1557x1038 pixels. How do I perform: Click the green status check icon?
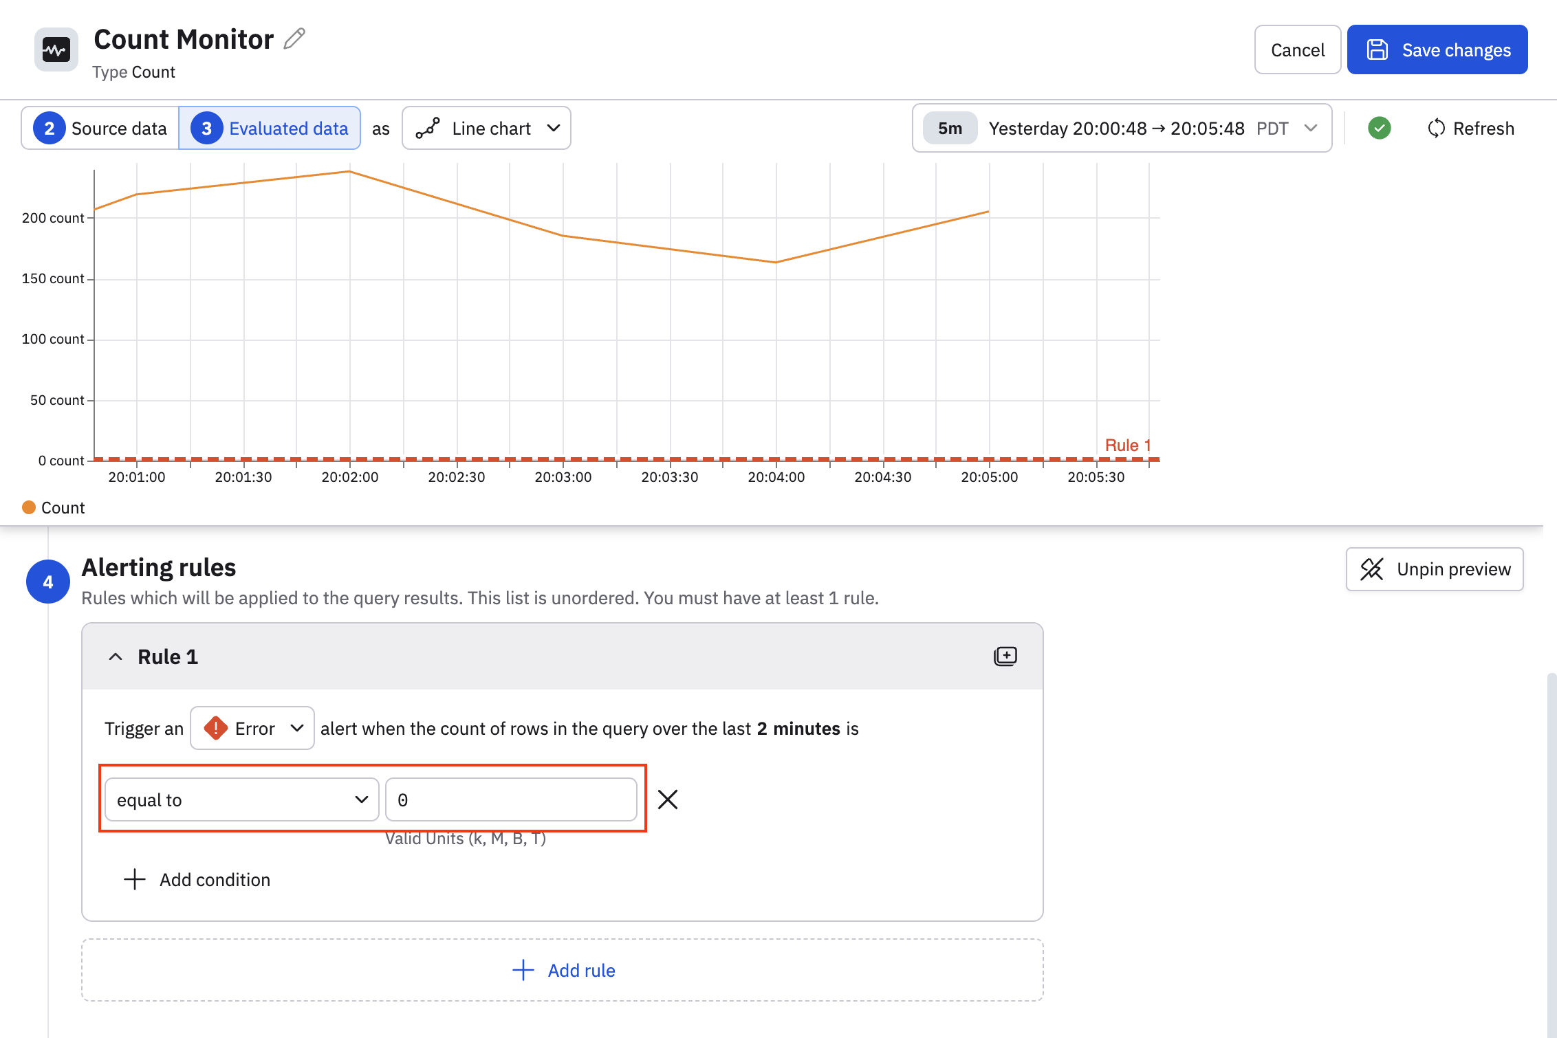[x=1379, y=128]
